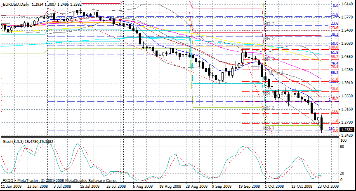This screenshot has height=191, width=356.
Task: Click the 80 level on stochastic scale
Action: point(342,146)
